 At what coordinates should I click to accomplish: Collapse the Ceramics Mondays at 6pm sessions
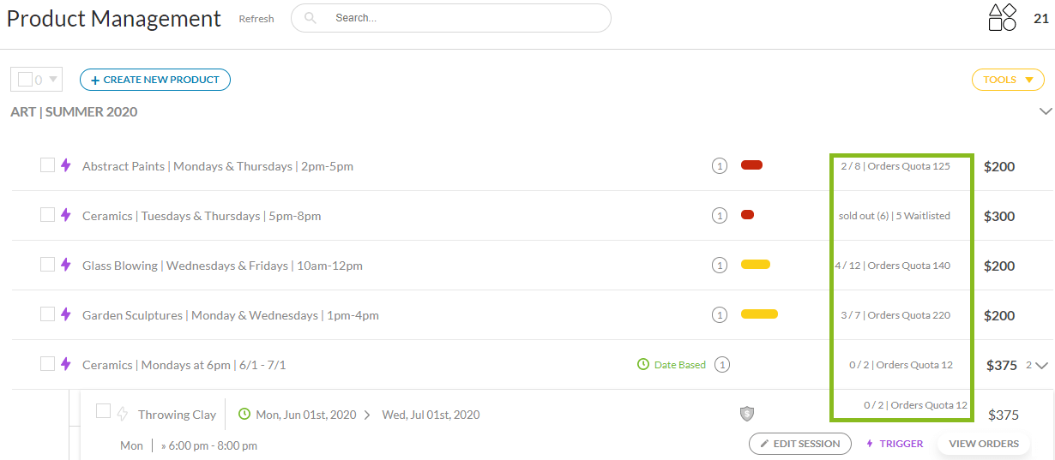click(1042, 366)
